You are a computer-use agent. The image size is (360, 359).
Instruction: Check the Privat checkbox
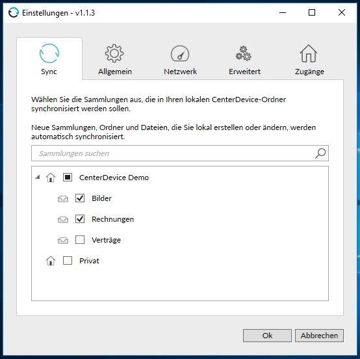coord(68,261)
